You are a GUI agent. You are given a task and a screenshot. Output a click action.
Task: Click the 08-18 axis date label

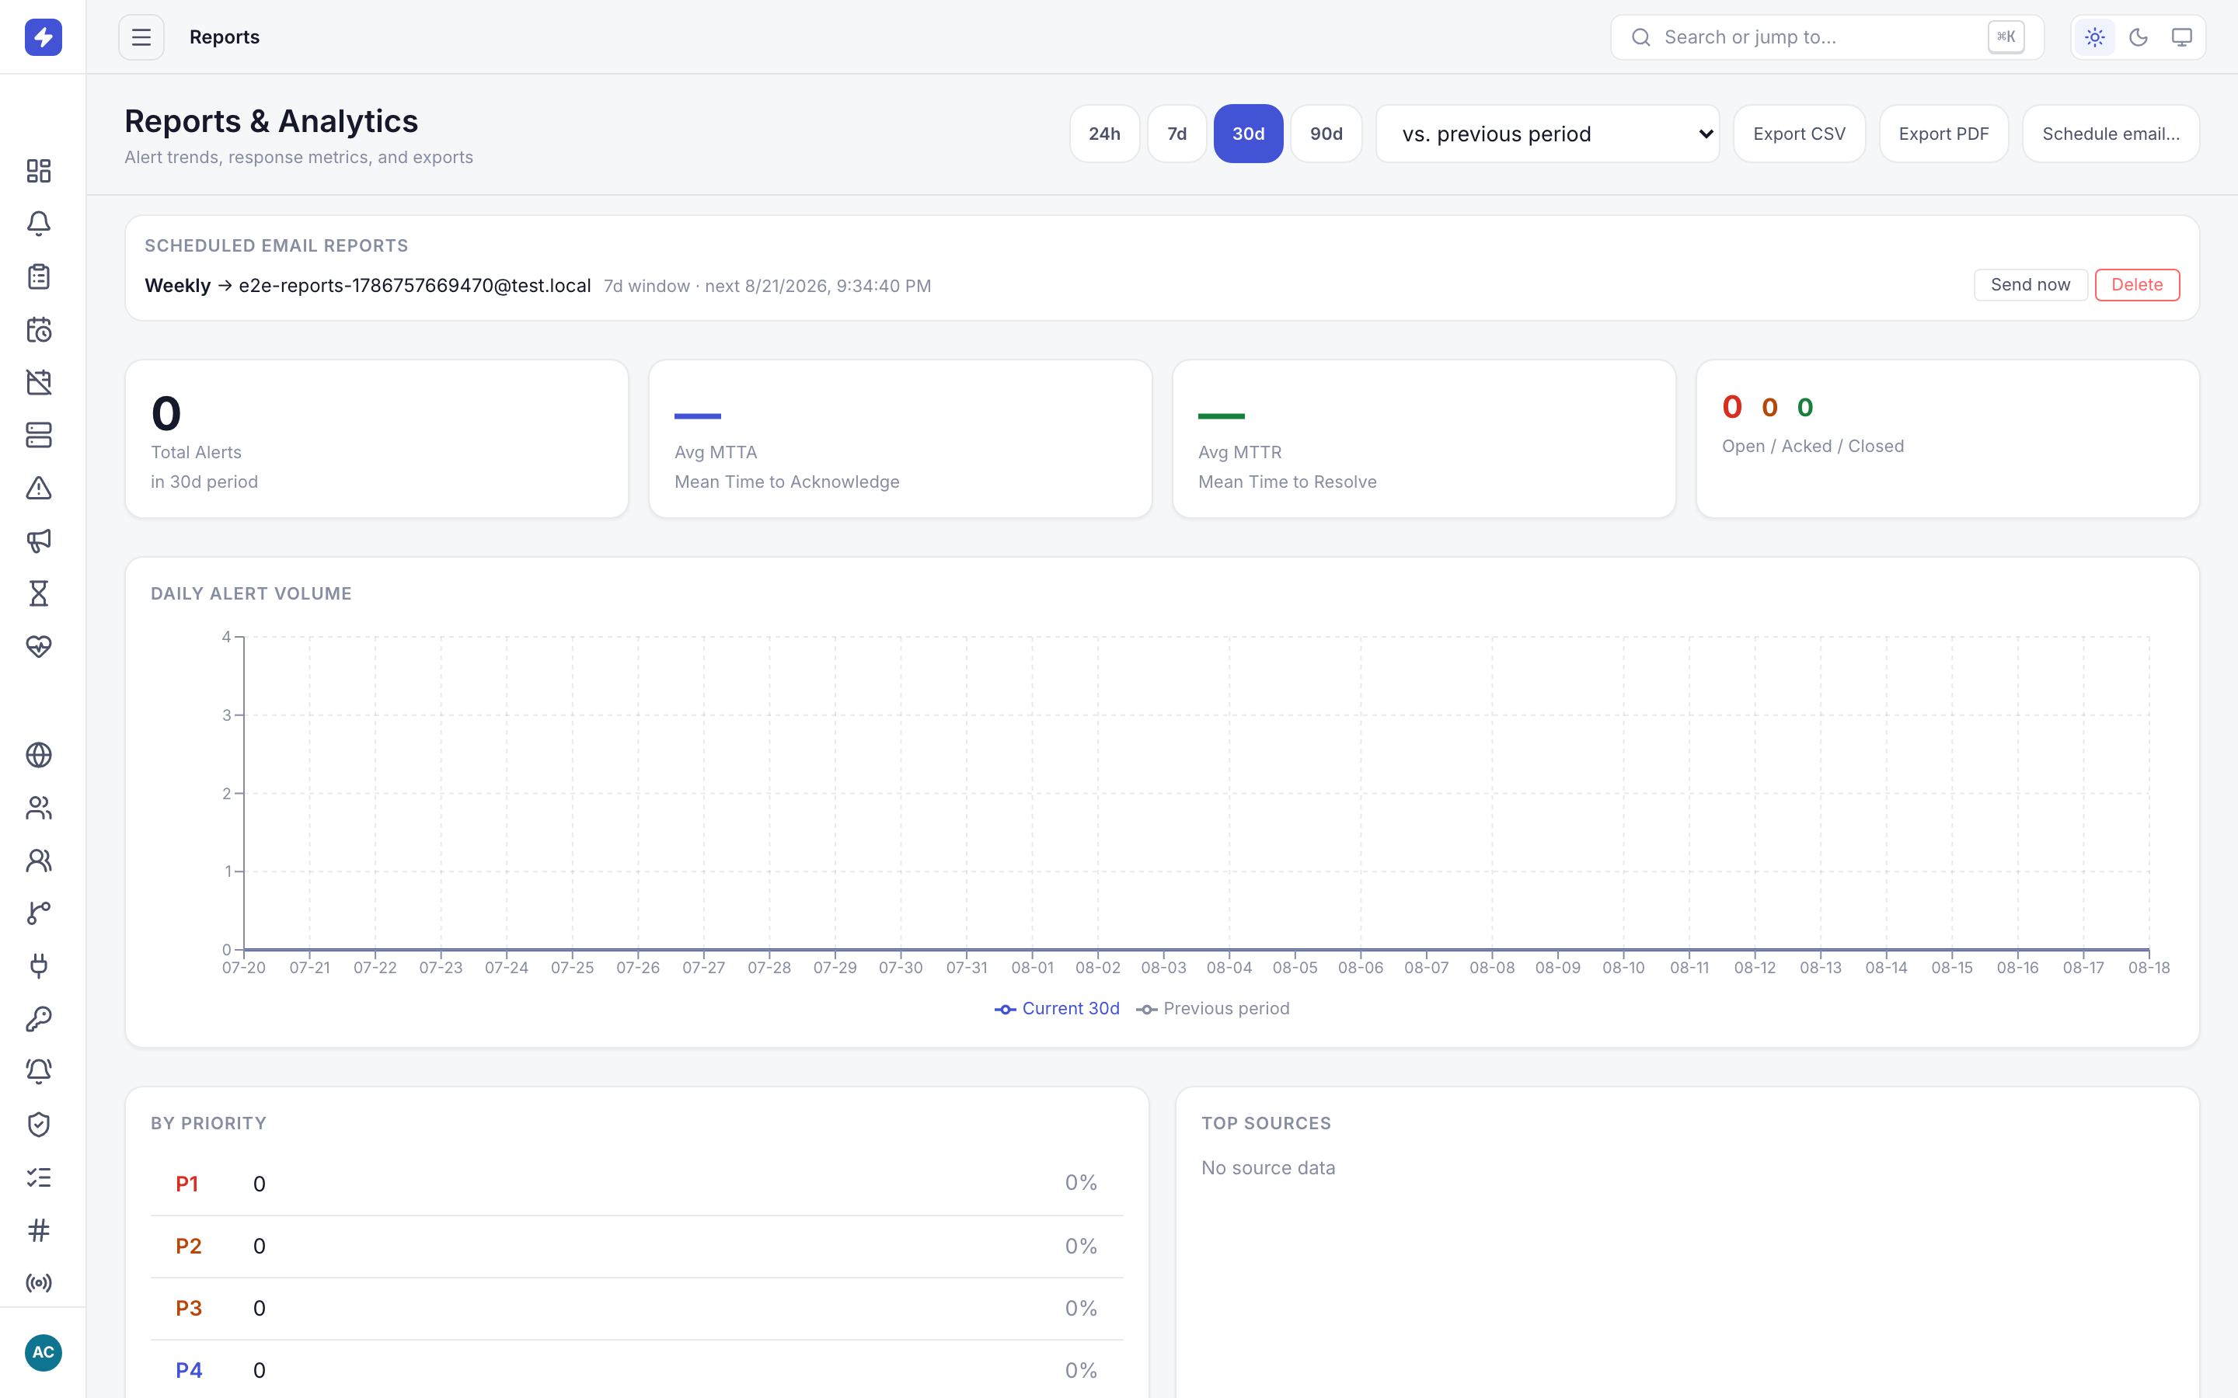pyautogui.click(x=2149, y=967)
